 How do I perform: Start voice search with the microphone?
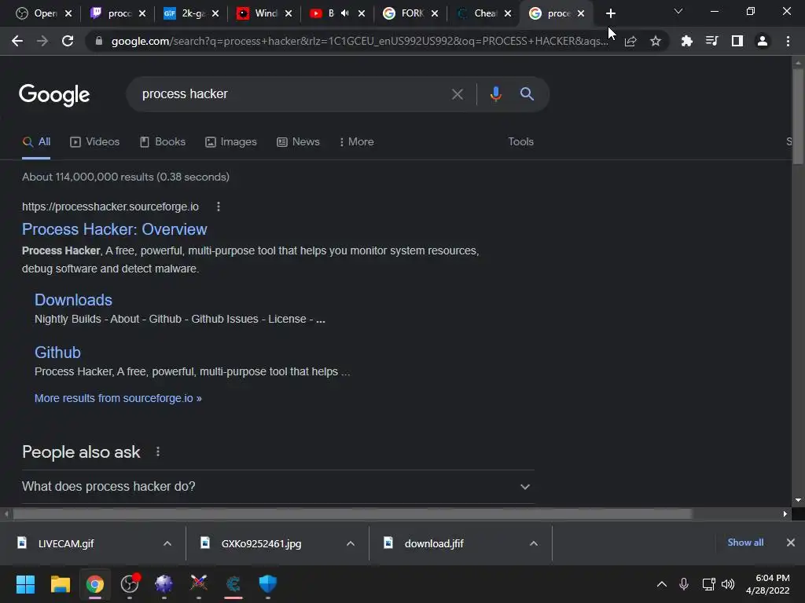495,94
